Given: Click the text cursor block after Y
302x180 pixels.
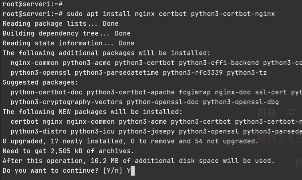Looking at the screenshot, I should tap(132, 171).
